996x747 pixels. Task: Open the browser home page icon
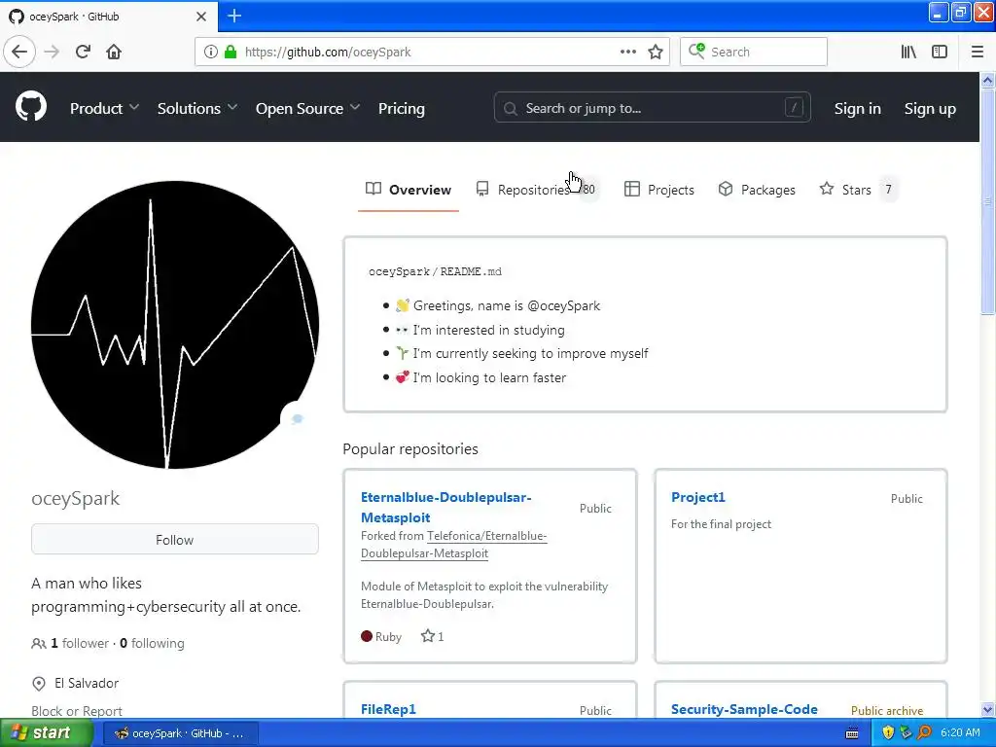coord(114,53)
